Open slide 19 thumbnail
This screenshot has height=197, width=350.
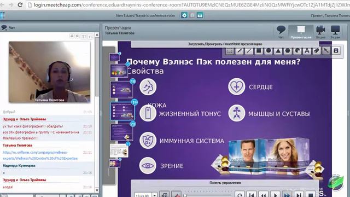click(122, 111)
